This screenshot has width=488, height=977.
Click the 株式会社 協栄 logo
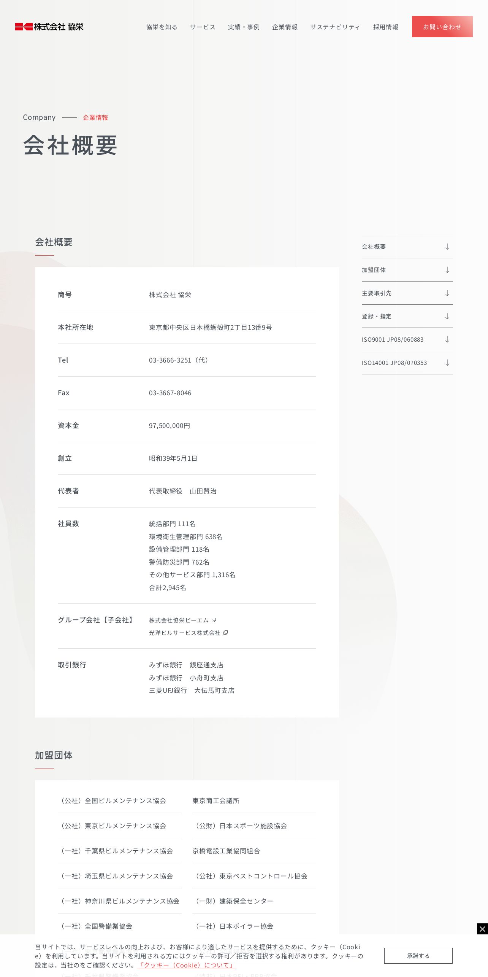[49, 27]
